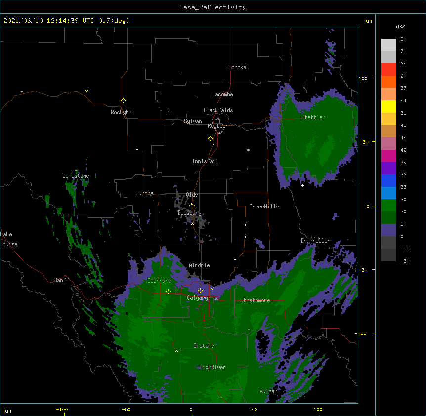
Task: Click the -100 tick on bottom axis
Action: tap(62, 410)
